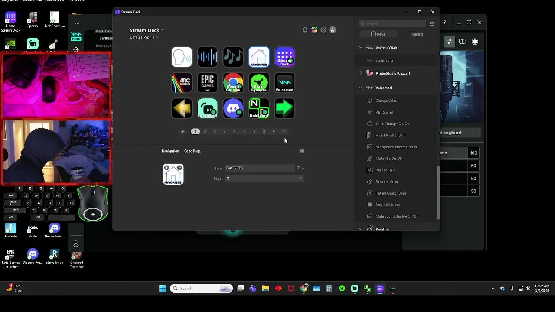This screenshot has width=555, height=312.
Task: Go to page 7
Action: [254, 132]
